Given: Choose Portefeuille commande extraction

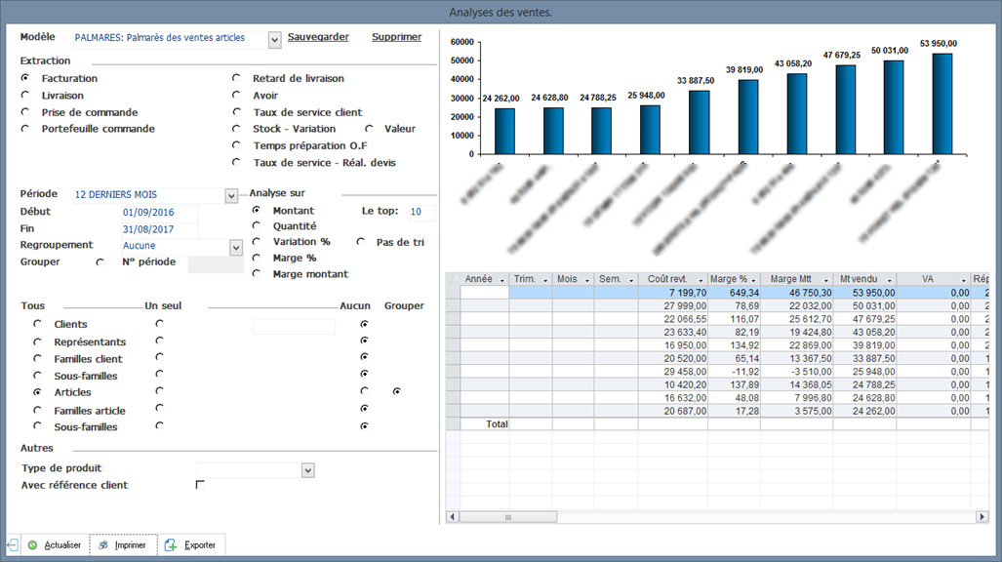Looking at the screenshot, I should [25, 129].
